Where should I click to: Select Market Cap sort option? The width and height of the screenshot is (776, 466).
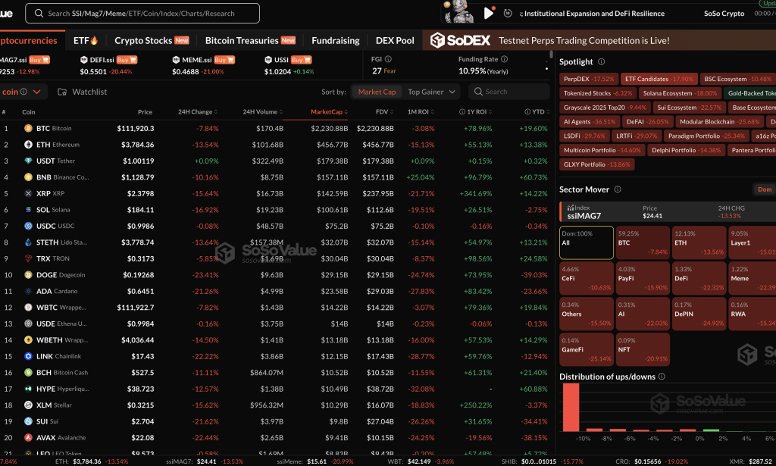pos(377,92)
